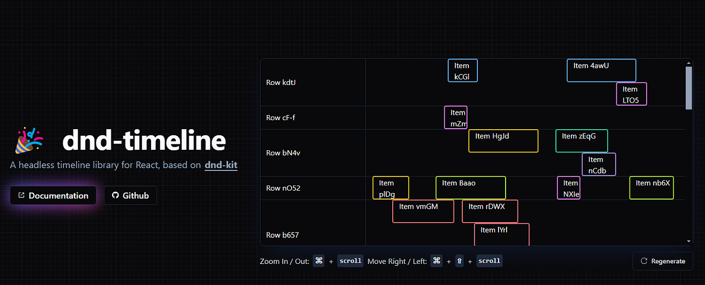Click the scroll key label after Zoom In / Out

(350, 261)
